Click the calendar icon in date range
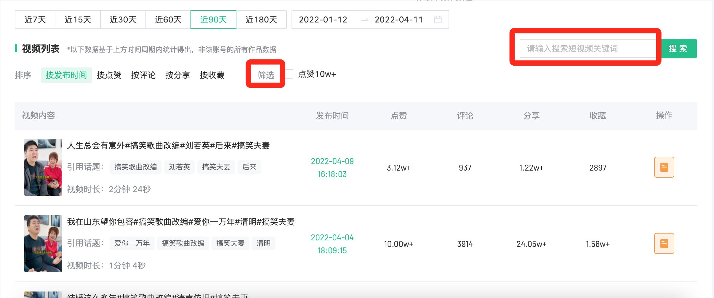Viewport: 714px width, 298px height. (438, 20)
